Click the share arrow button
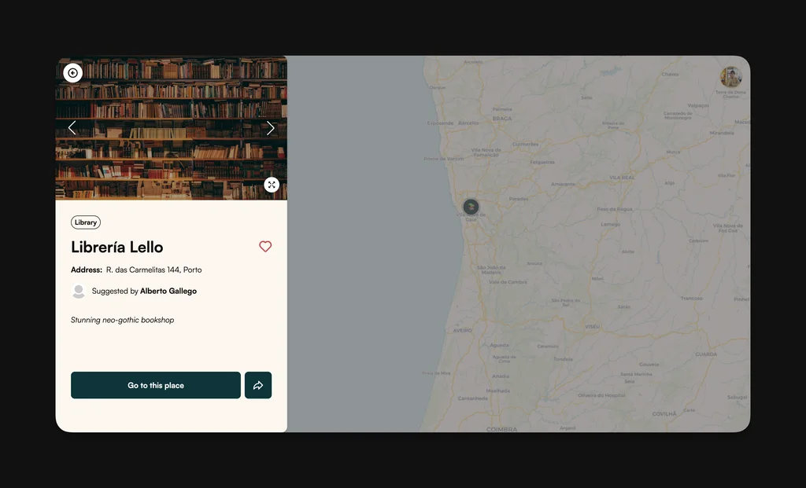806x488 pixels. [x=258, y=385]
